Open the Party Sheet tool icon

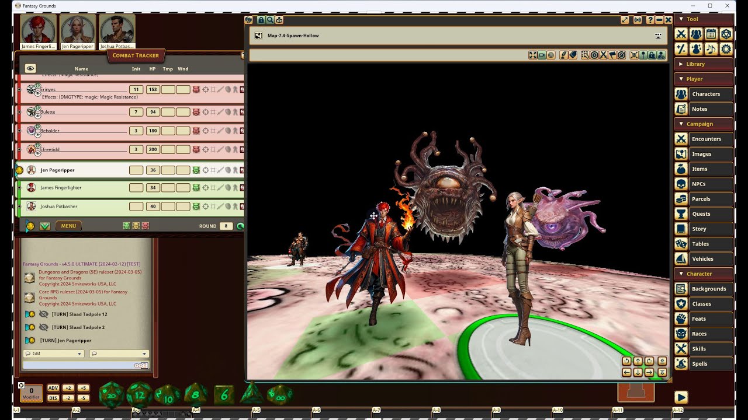[696, 34]
